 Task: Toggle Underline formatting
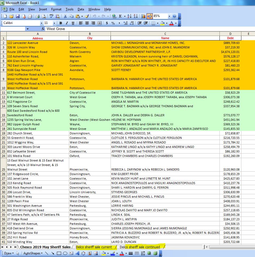click(73, 23)
